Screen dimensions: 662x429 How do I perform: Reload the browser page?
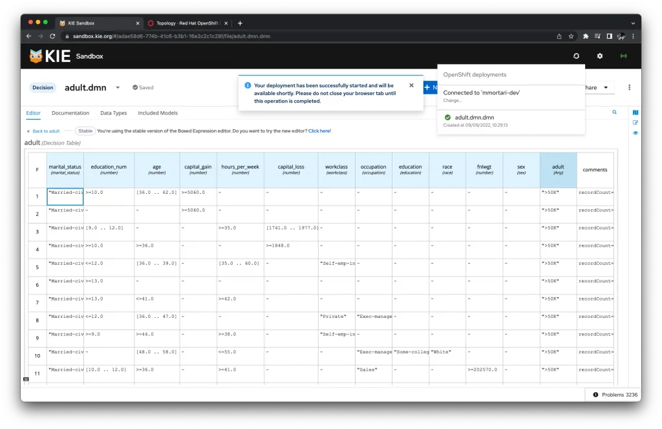coord(52,36)
